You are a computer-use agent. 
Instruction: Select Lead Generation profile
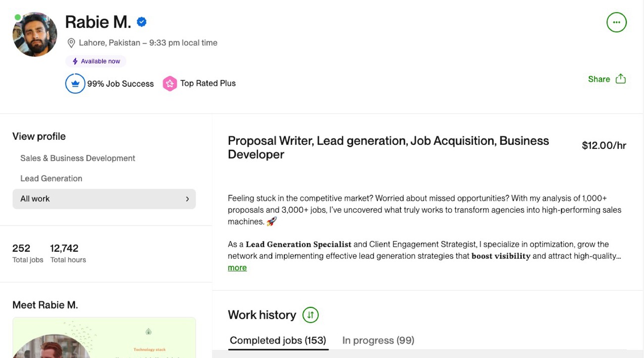pos(51,179)
